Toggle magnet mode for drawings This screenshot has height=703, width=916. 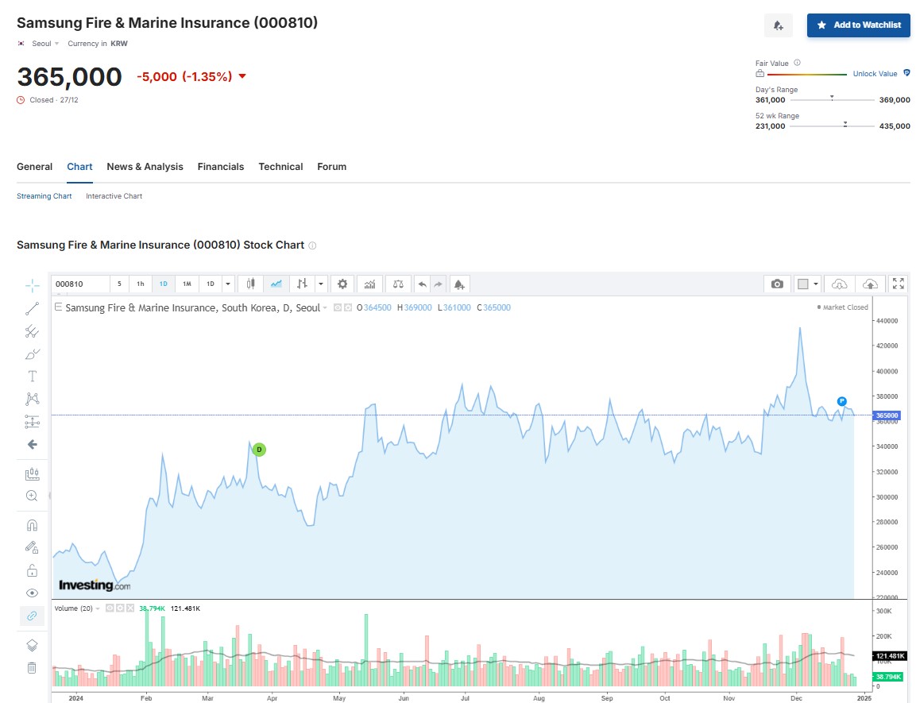click(32, 525)
